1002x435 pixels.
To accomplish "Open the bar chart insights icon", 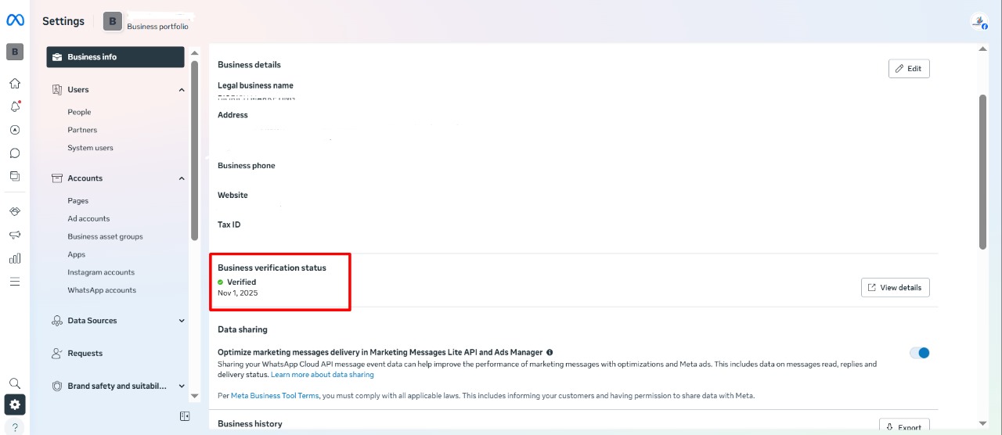I will click(x=15, y=258).
